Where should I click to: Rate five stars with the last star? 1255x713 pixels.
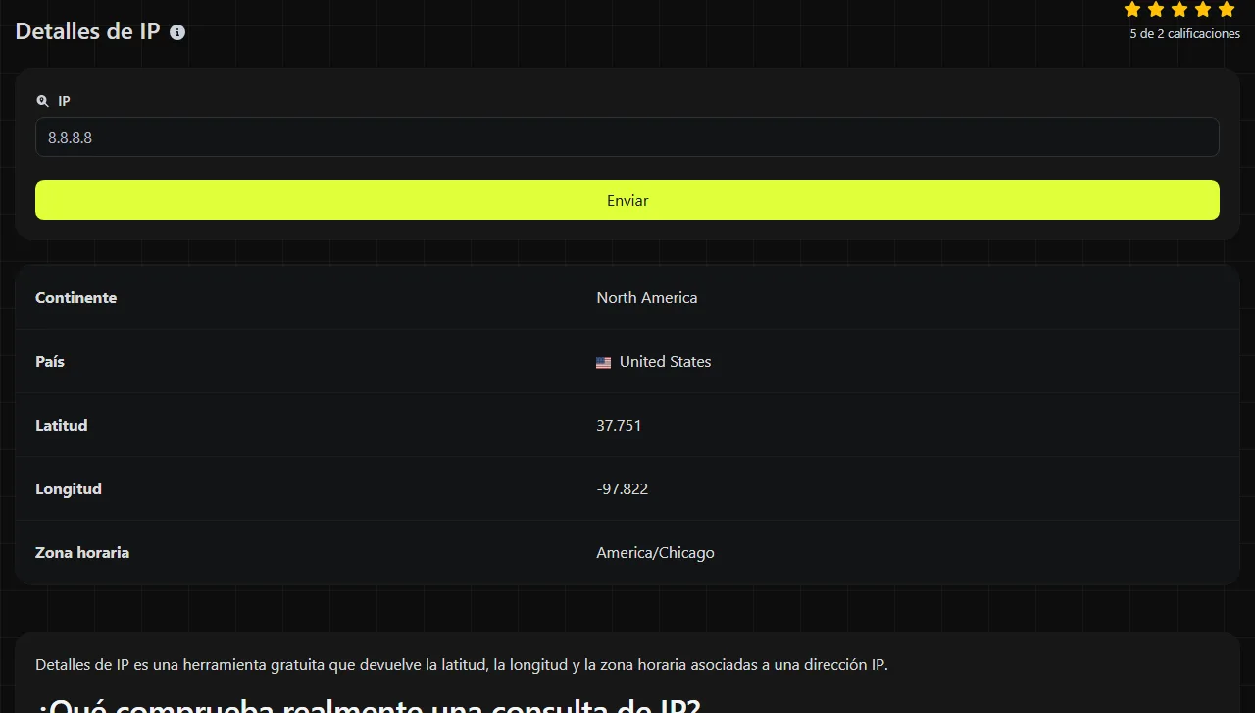pyautogui.click(x=1227, y=10)
